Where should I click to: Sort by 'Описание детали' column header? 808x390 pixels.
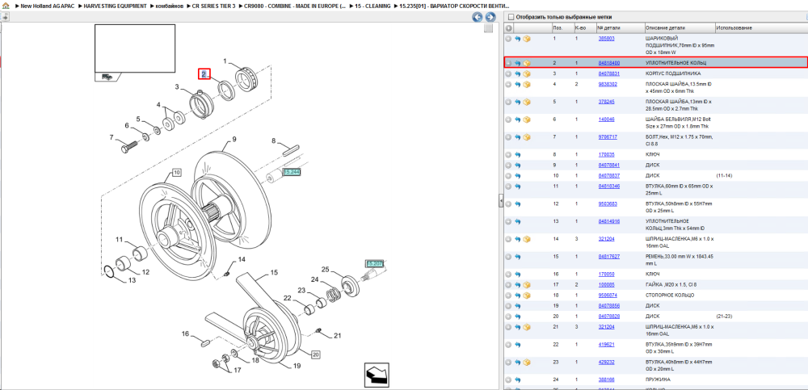point(680,27)
